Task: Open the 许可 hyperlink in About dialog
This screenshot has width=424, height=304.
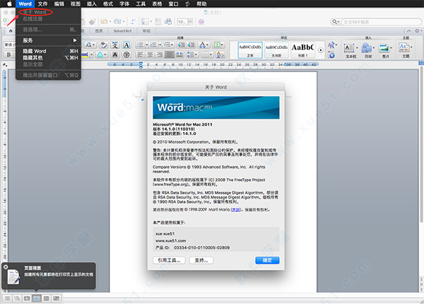Action: tap(236, 209)
